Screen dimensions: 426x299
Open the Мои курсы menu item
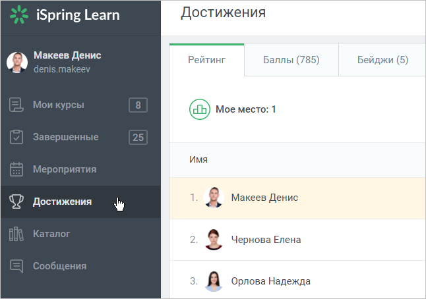[80, 105]
